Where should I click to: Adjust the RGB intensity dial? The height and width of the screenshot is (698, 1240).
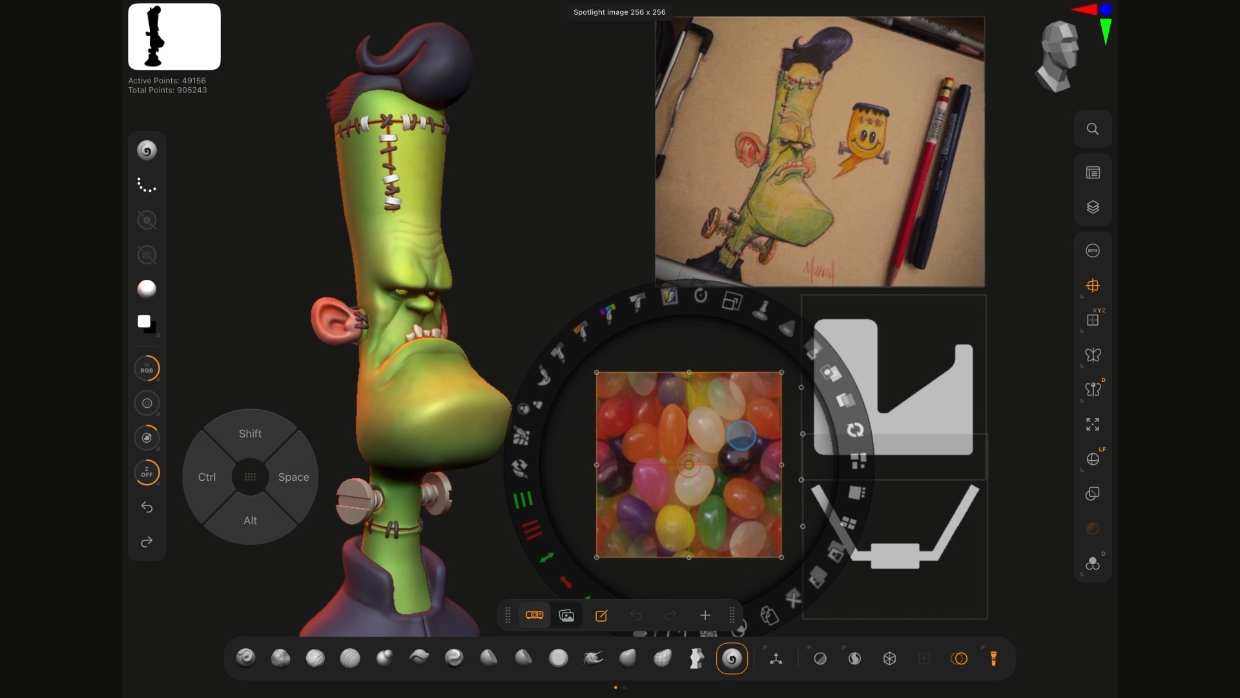(x=147, y=403)
